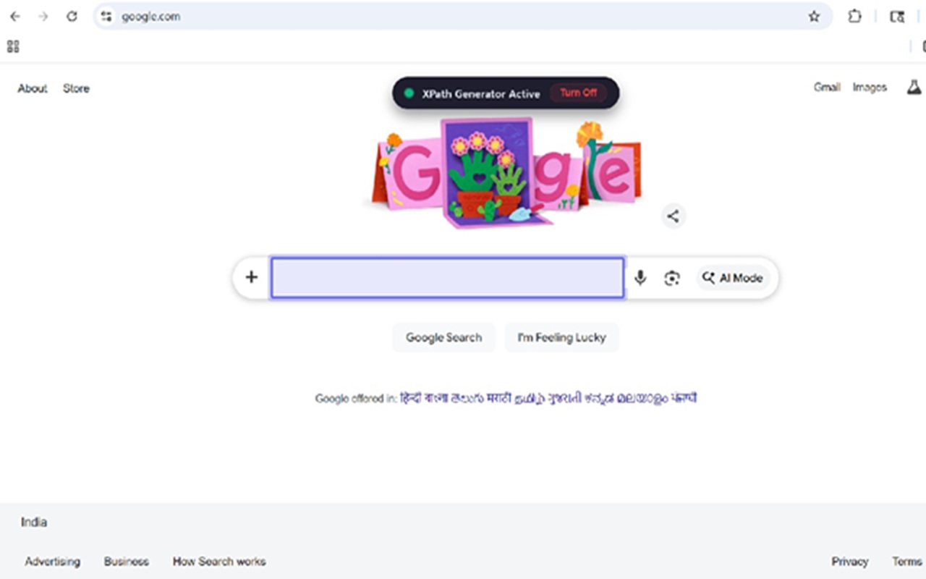Bookmark this page with the star icon
The image size is (926, 579).
(x=814, y=17)
